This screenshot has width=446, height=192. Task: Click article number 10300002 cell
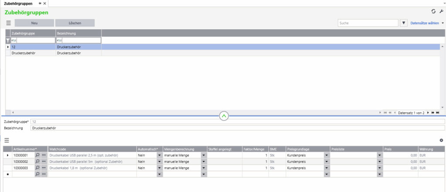pos(24,162)
